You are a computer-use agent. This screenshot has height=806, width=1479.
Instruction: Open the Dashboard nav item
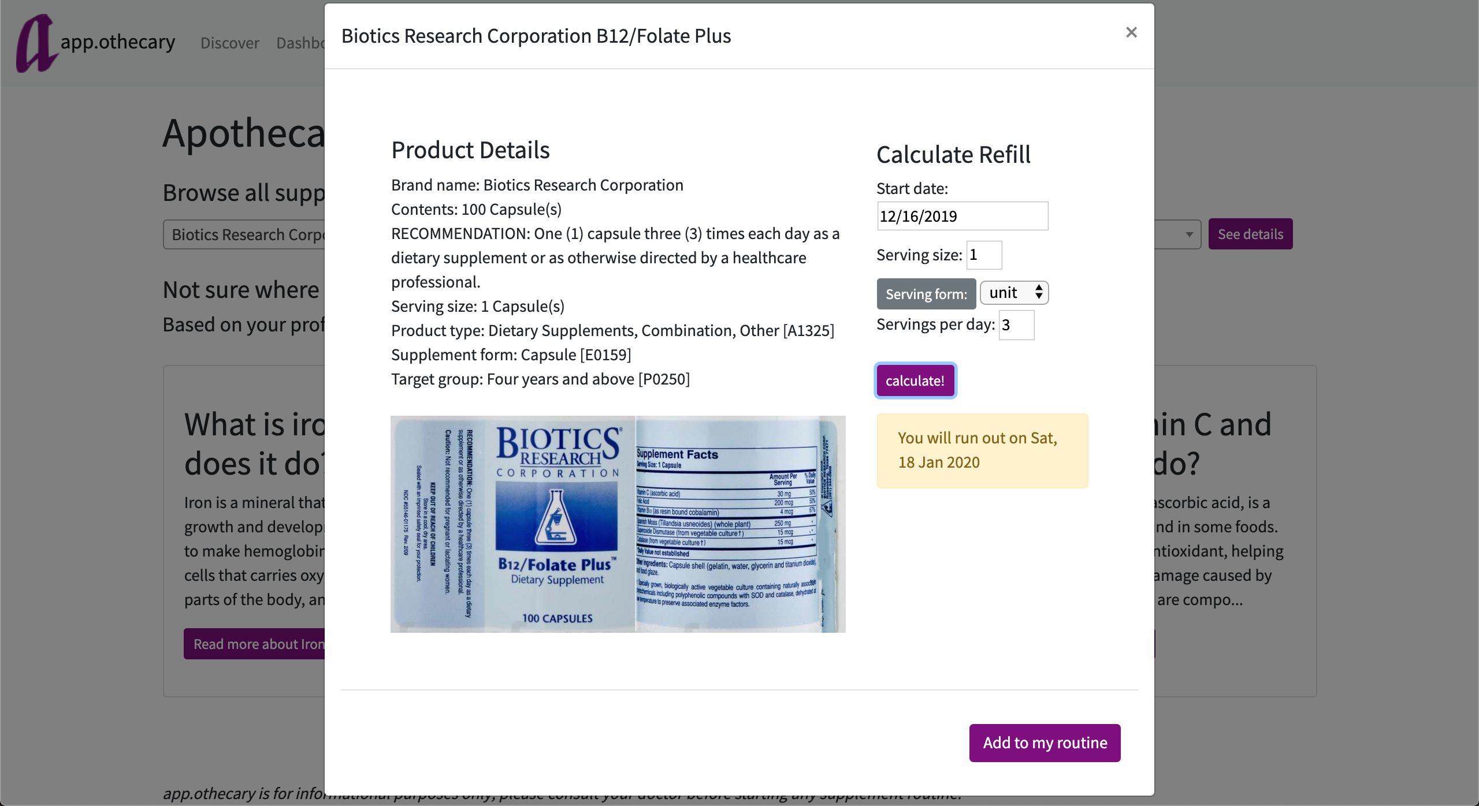[300, 43]
